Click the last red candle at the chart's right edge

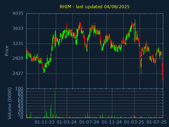click(x=162, y=72)
